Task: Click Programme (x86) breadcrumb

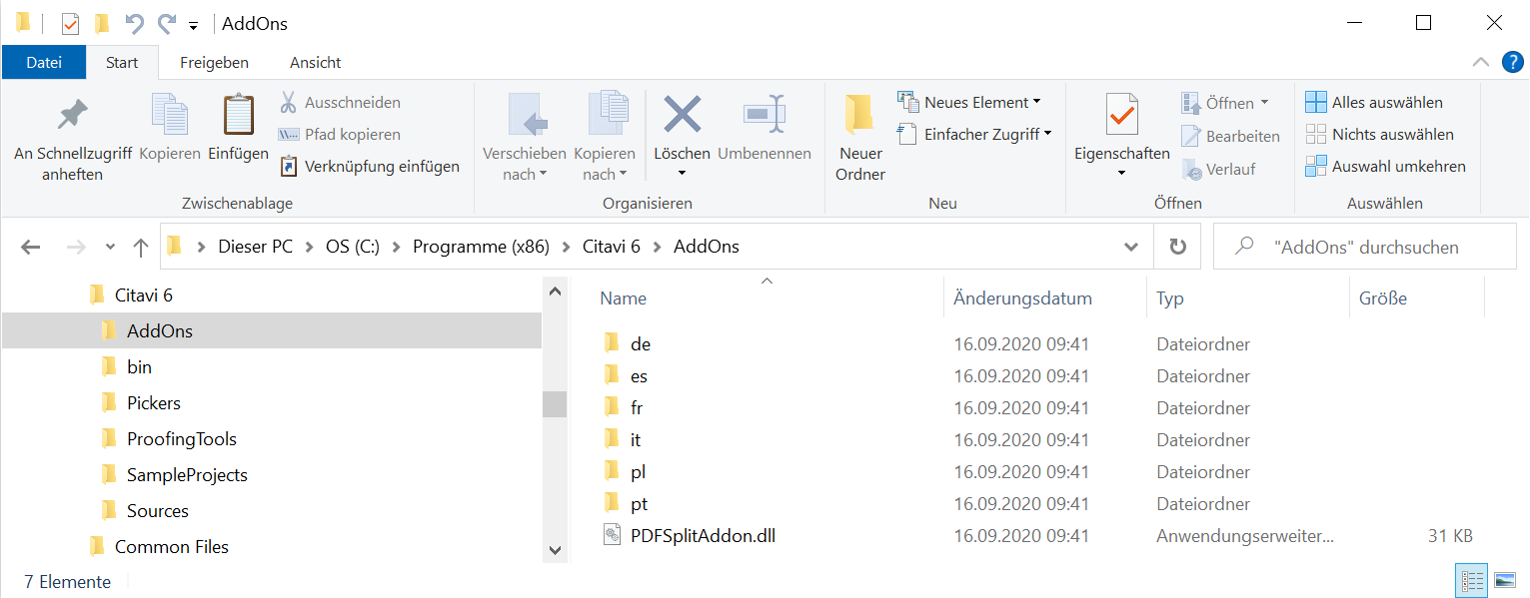Action: pos(481,247)
